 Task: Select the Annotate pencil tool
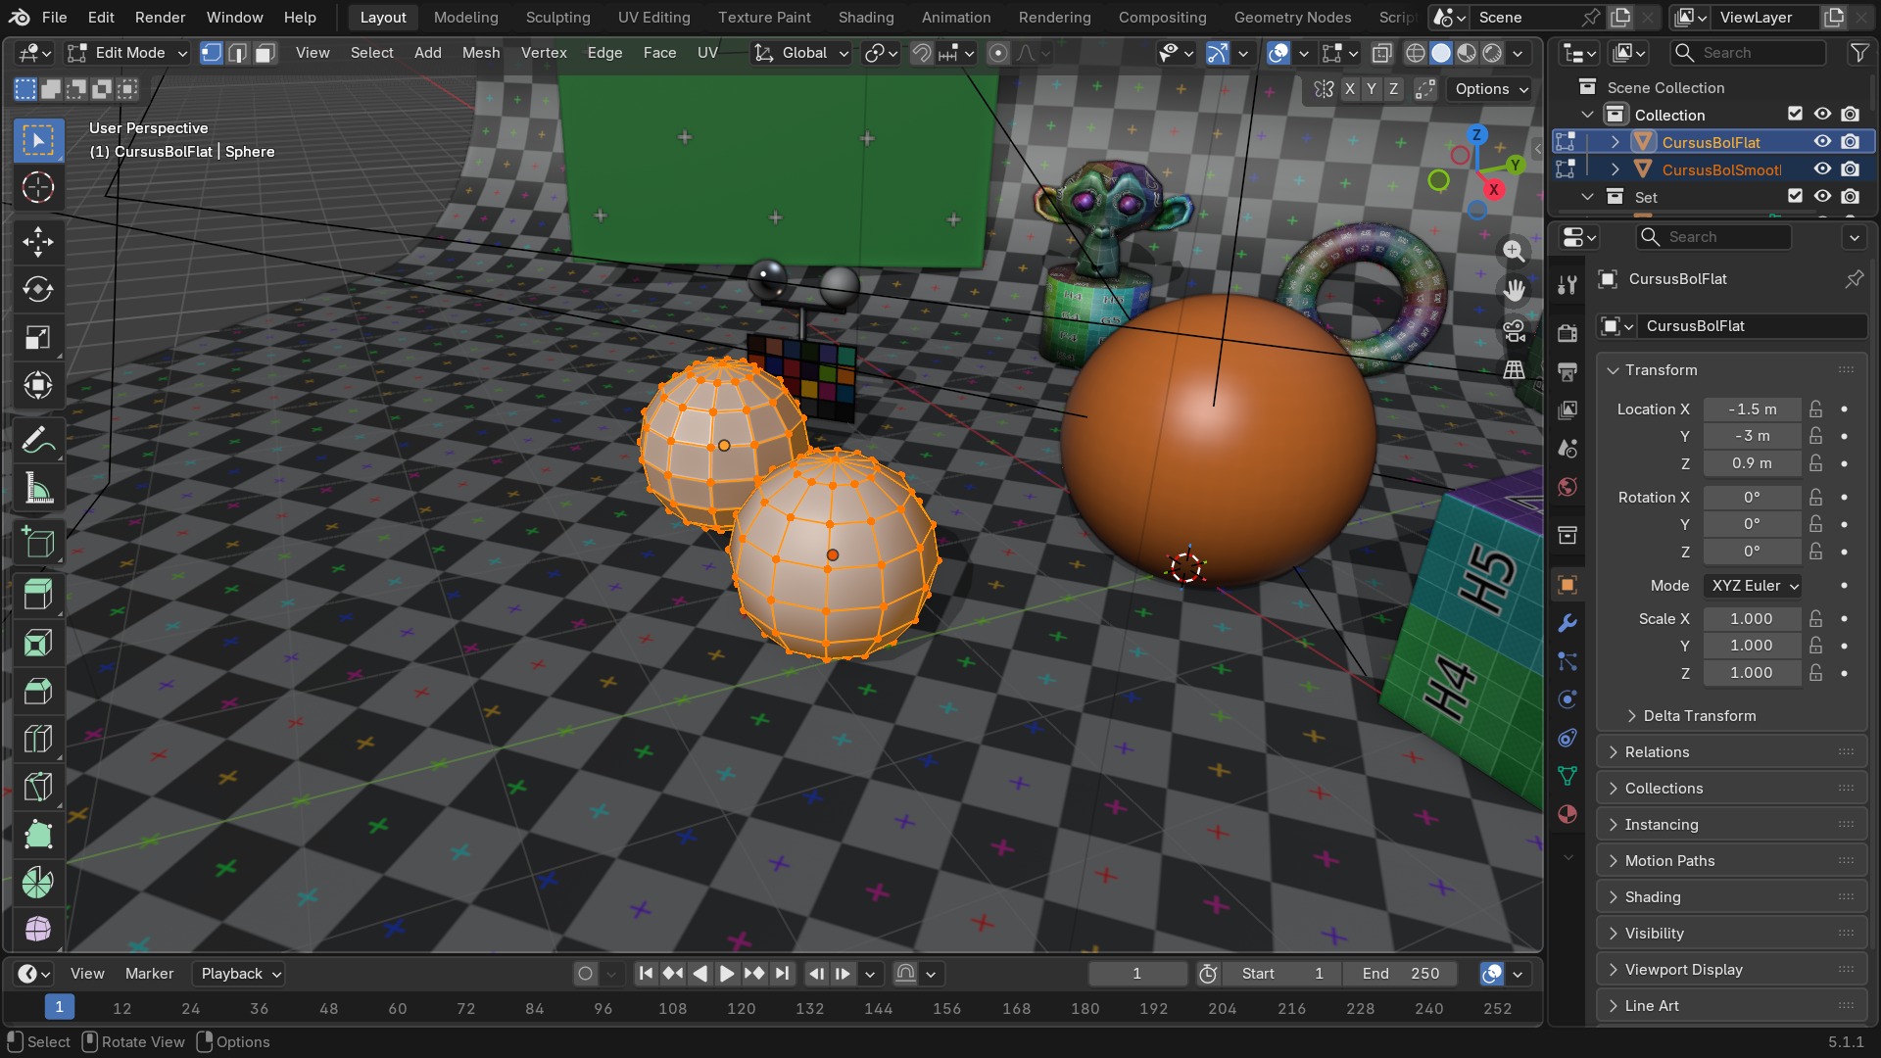click(38, 441)
